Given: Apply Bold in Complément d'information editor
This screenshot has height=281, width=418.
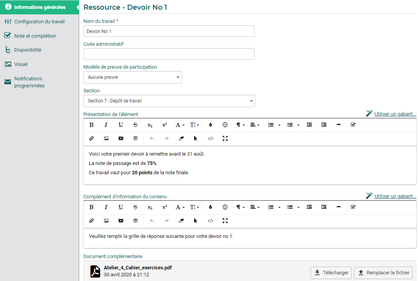Looking at the screenshot, I should click(x=92, y=207).
